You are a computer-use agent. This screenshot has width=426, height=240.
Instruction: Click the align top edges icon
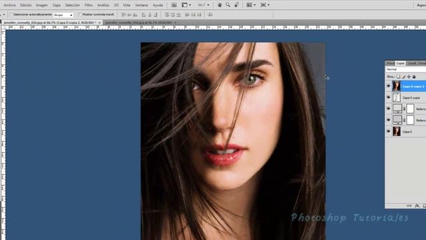click(123, 15)
